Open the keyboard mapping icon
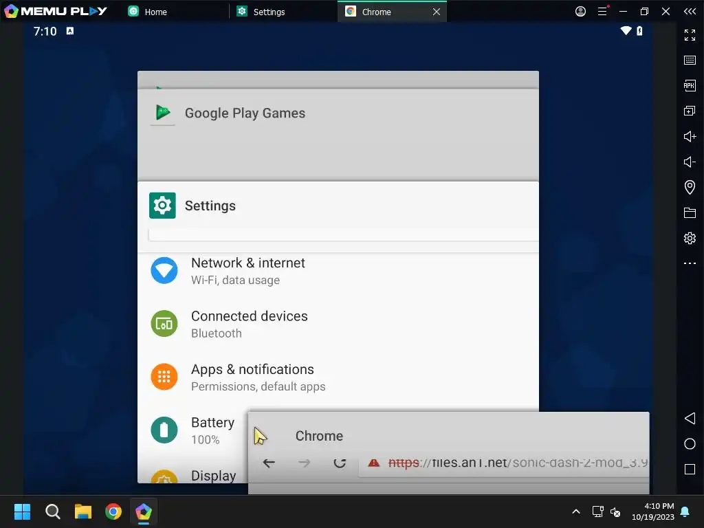Screen dimensions: 704x528 tap(690, 60)
